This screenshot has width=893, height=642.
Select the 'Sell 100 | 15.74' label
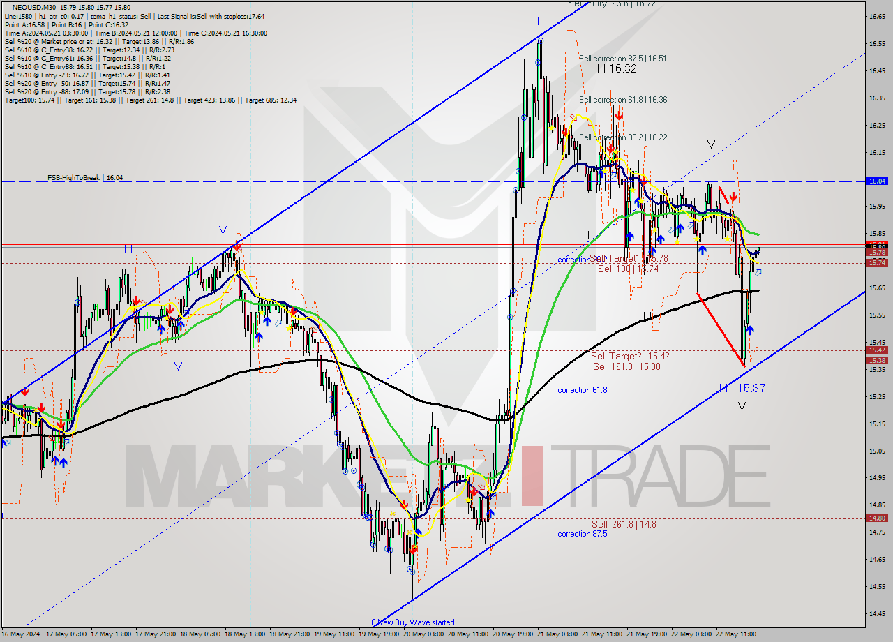(628, 269)
